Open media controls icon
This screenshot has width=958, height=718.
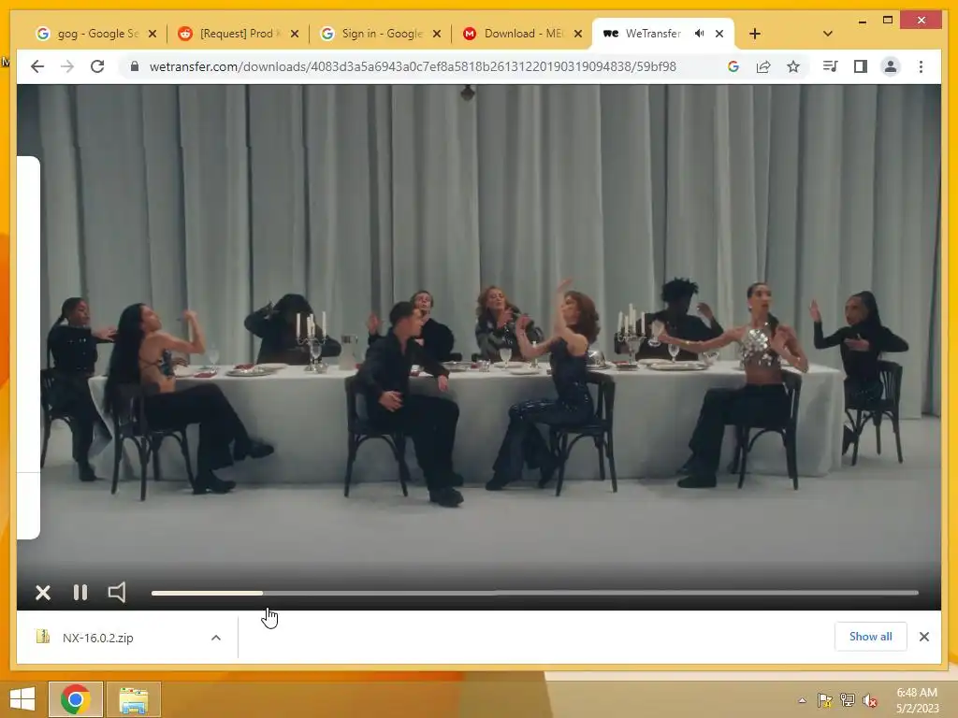[x=830, y=66]
